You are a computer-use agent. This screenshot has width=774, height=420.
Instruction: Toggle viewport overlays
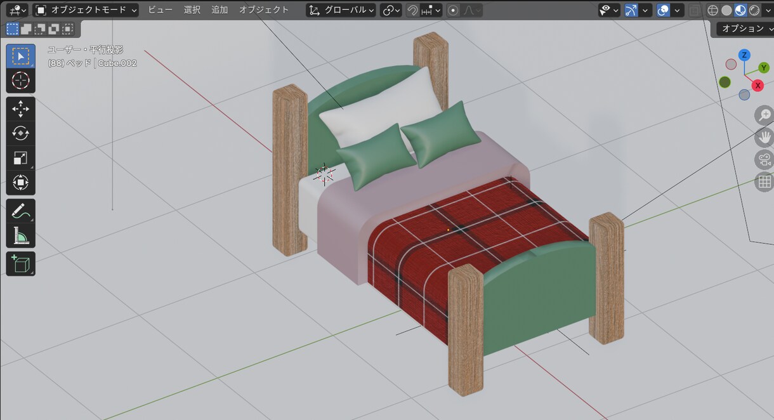(x=663, y=10)
